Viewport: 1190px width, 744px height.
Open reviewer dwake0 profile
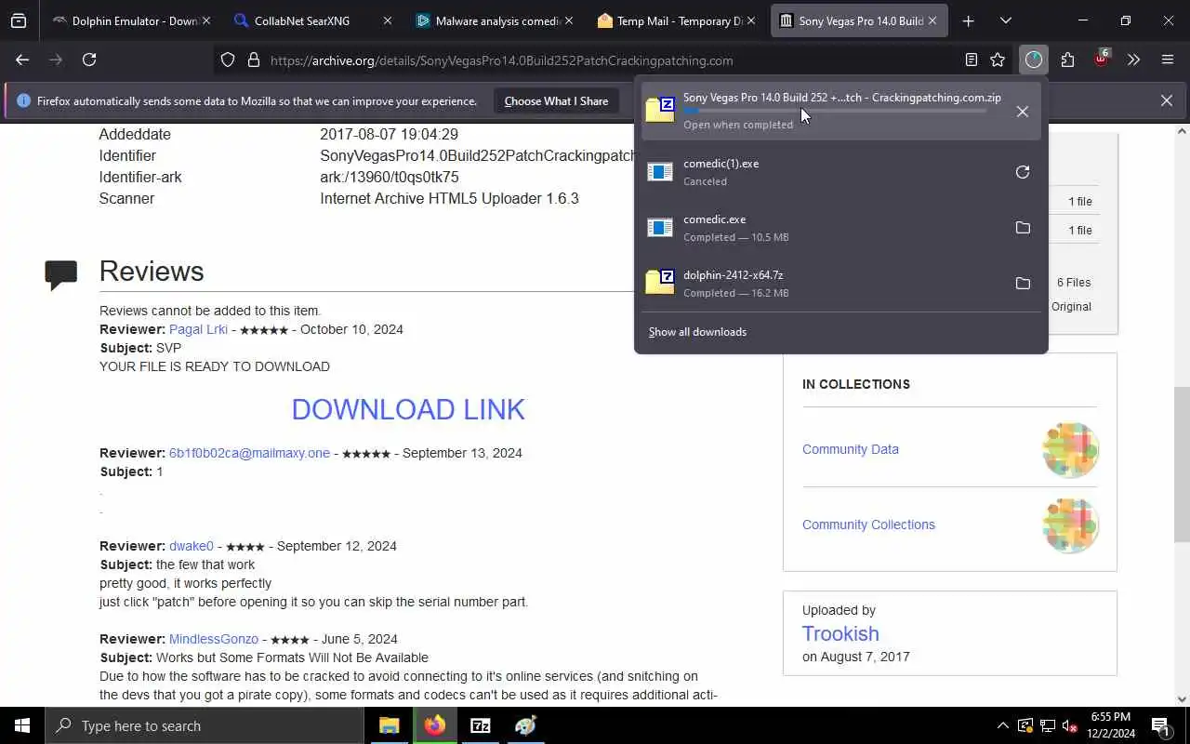point(192,546)
